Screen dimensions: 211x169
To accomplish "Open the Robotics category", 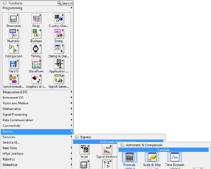I will point(36,159).
